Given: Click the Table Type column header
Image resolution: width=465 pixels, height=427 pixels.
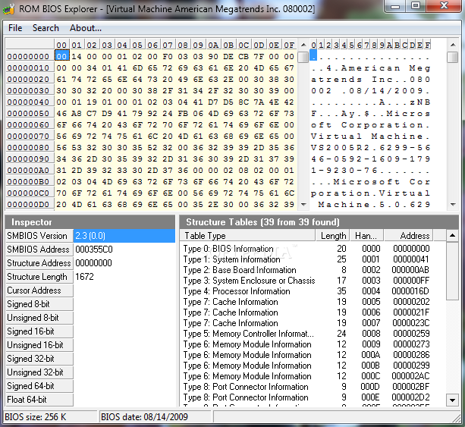Looking at the screenshot, I should pos(247,236).
